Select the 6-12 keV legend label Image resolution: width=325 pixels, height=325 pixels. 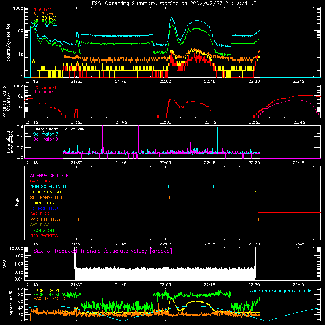[x=43, y=14]
